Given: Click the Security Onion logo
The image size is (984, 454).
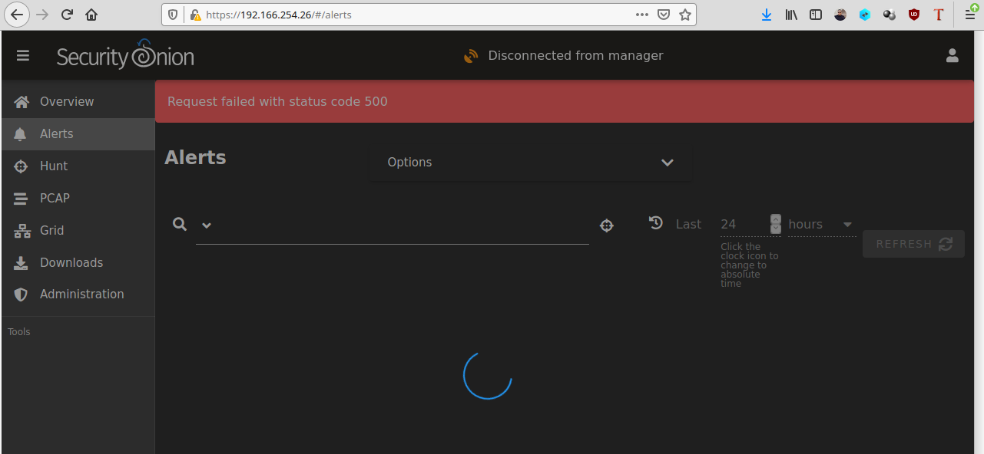Looking at the screenshot, I should pyautogui.click(x=125, y=55).
